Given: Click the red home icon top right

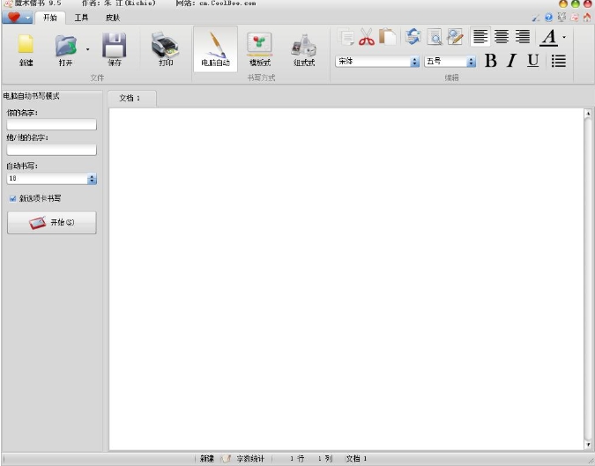Looking at the screenshot, I should (587, 17).
